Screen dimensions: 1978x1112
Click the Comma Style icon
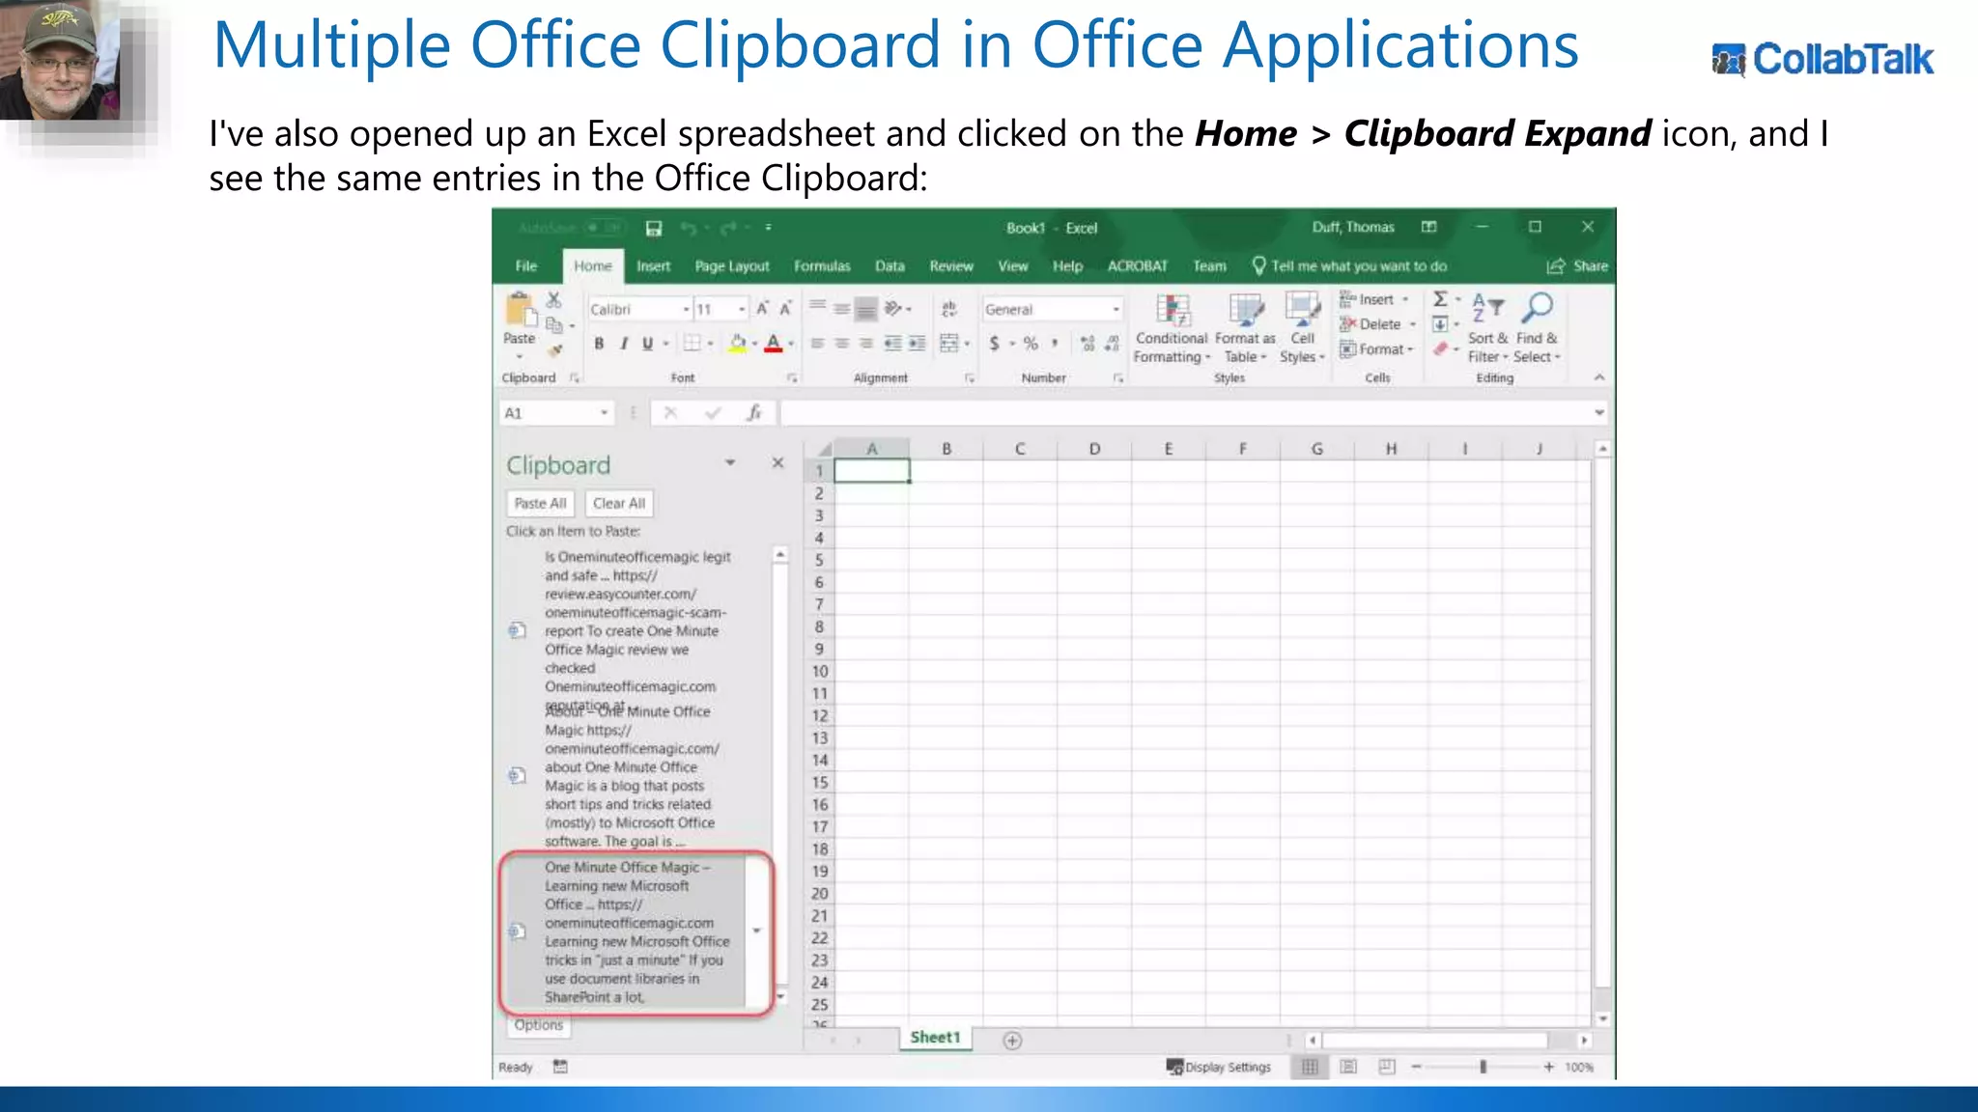(x=1055, y=343)
